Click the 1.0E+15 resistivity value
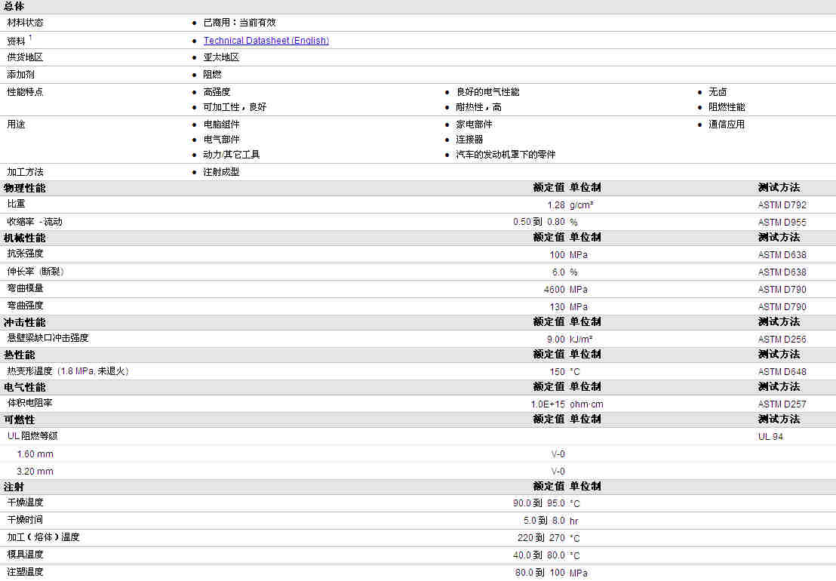836x581 pixels. [x=548, y=404]
